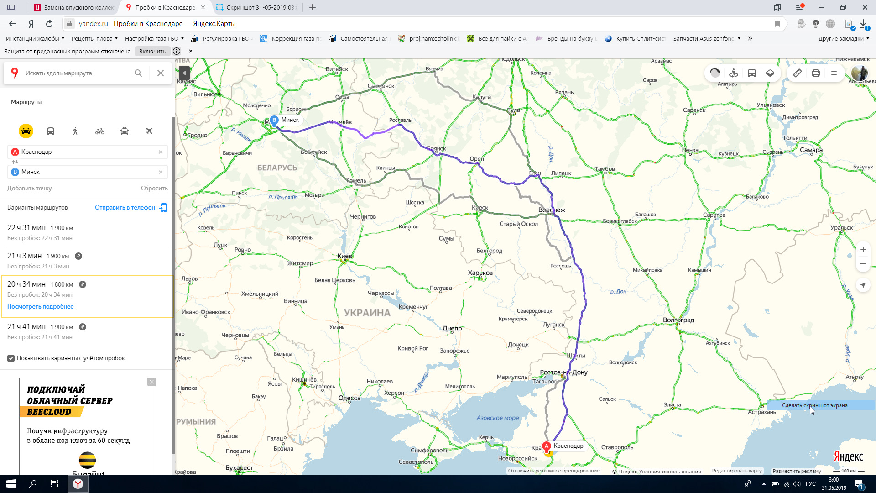876x493 pixels.
Task: Click the Краснодар start point input field
Action: click(x=87, y=152)
